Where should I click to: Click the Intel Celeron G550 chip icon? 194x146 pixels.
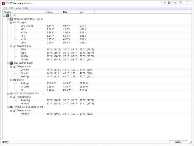(x=11, y=63)
